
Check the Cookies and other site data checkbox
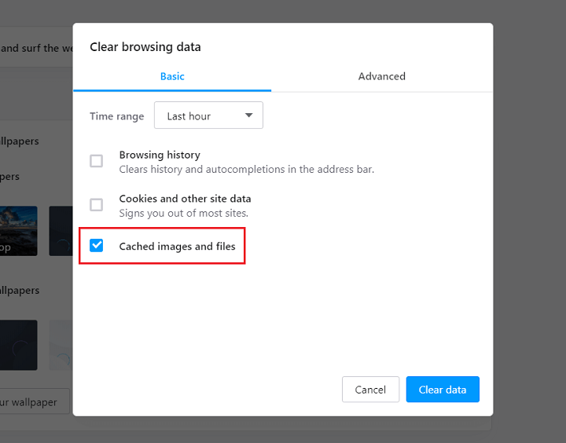coord(97,205)
